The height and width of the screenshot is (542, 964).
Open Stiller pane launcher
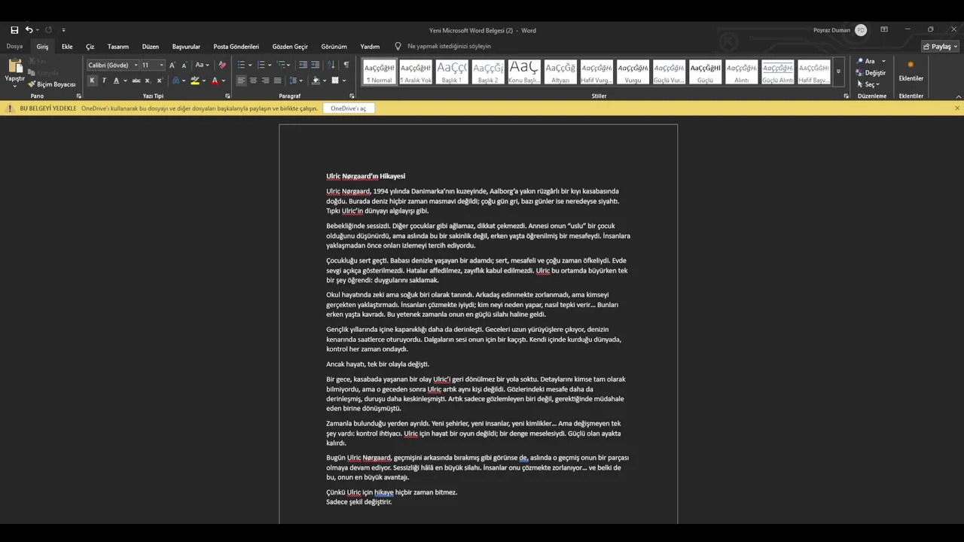tap(846, 96)
